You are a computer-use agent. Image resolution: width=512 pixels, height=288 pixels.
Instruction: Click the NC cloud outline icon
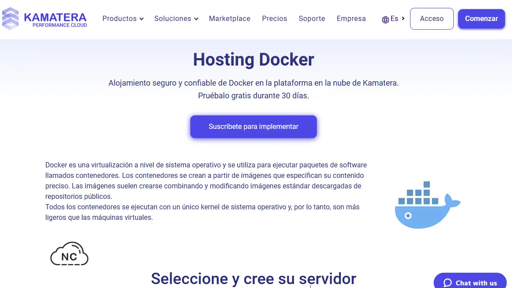[69, 254]
